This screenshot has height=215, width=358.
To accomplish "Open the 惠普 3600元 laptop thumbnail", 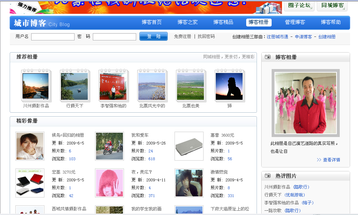I will coord(189,146).
